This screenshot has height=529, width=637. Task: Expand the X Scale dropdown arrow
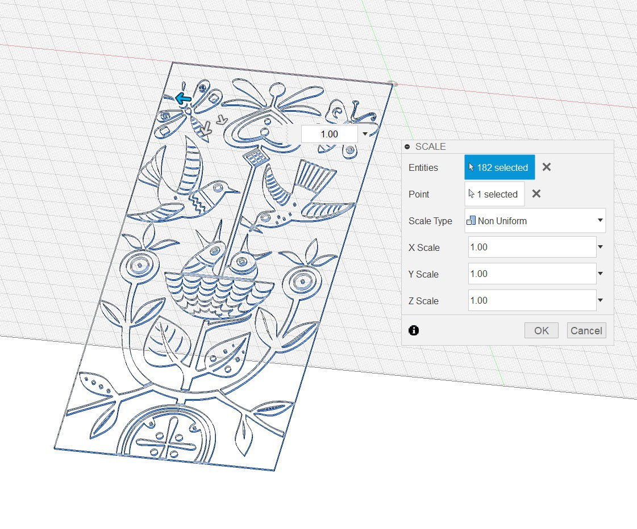(601, 247)
